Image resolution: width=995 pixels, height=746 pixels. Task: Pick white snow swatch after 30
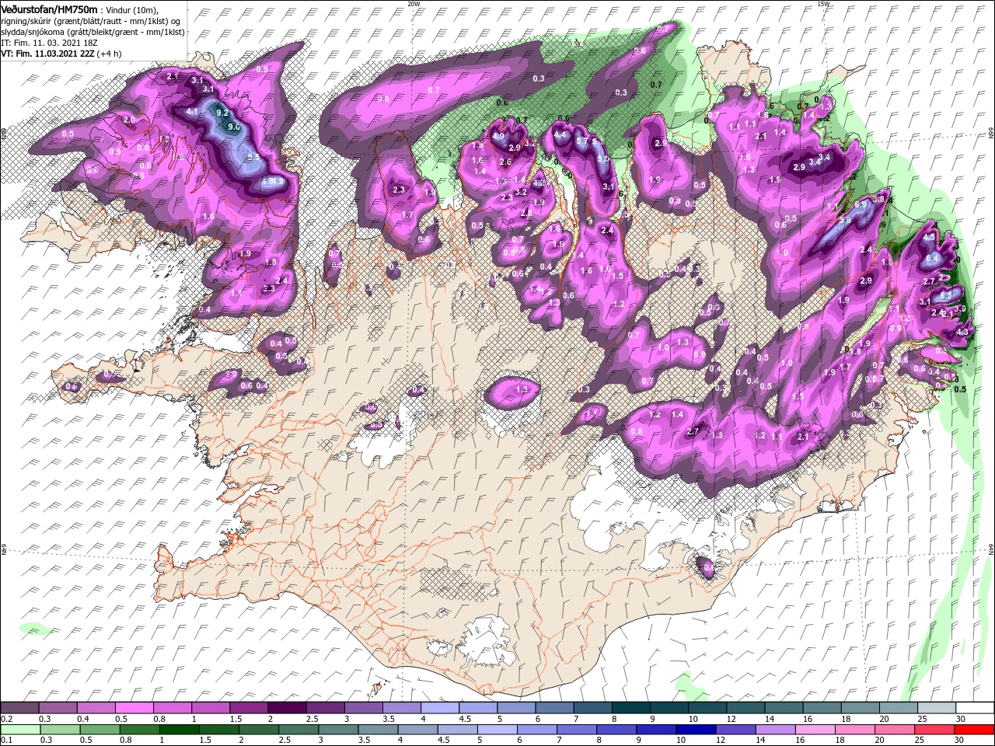[974, 708]
